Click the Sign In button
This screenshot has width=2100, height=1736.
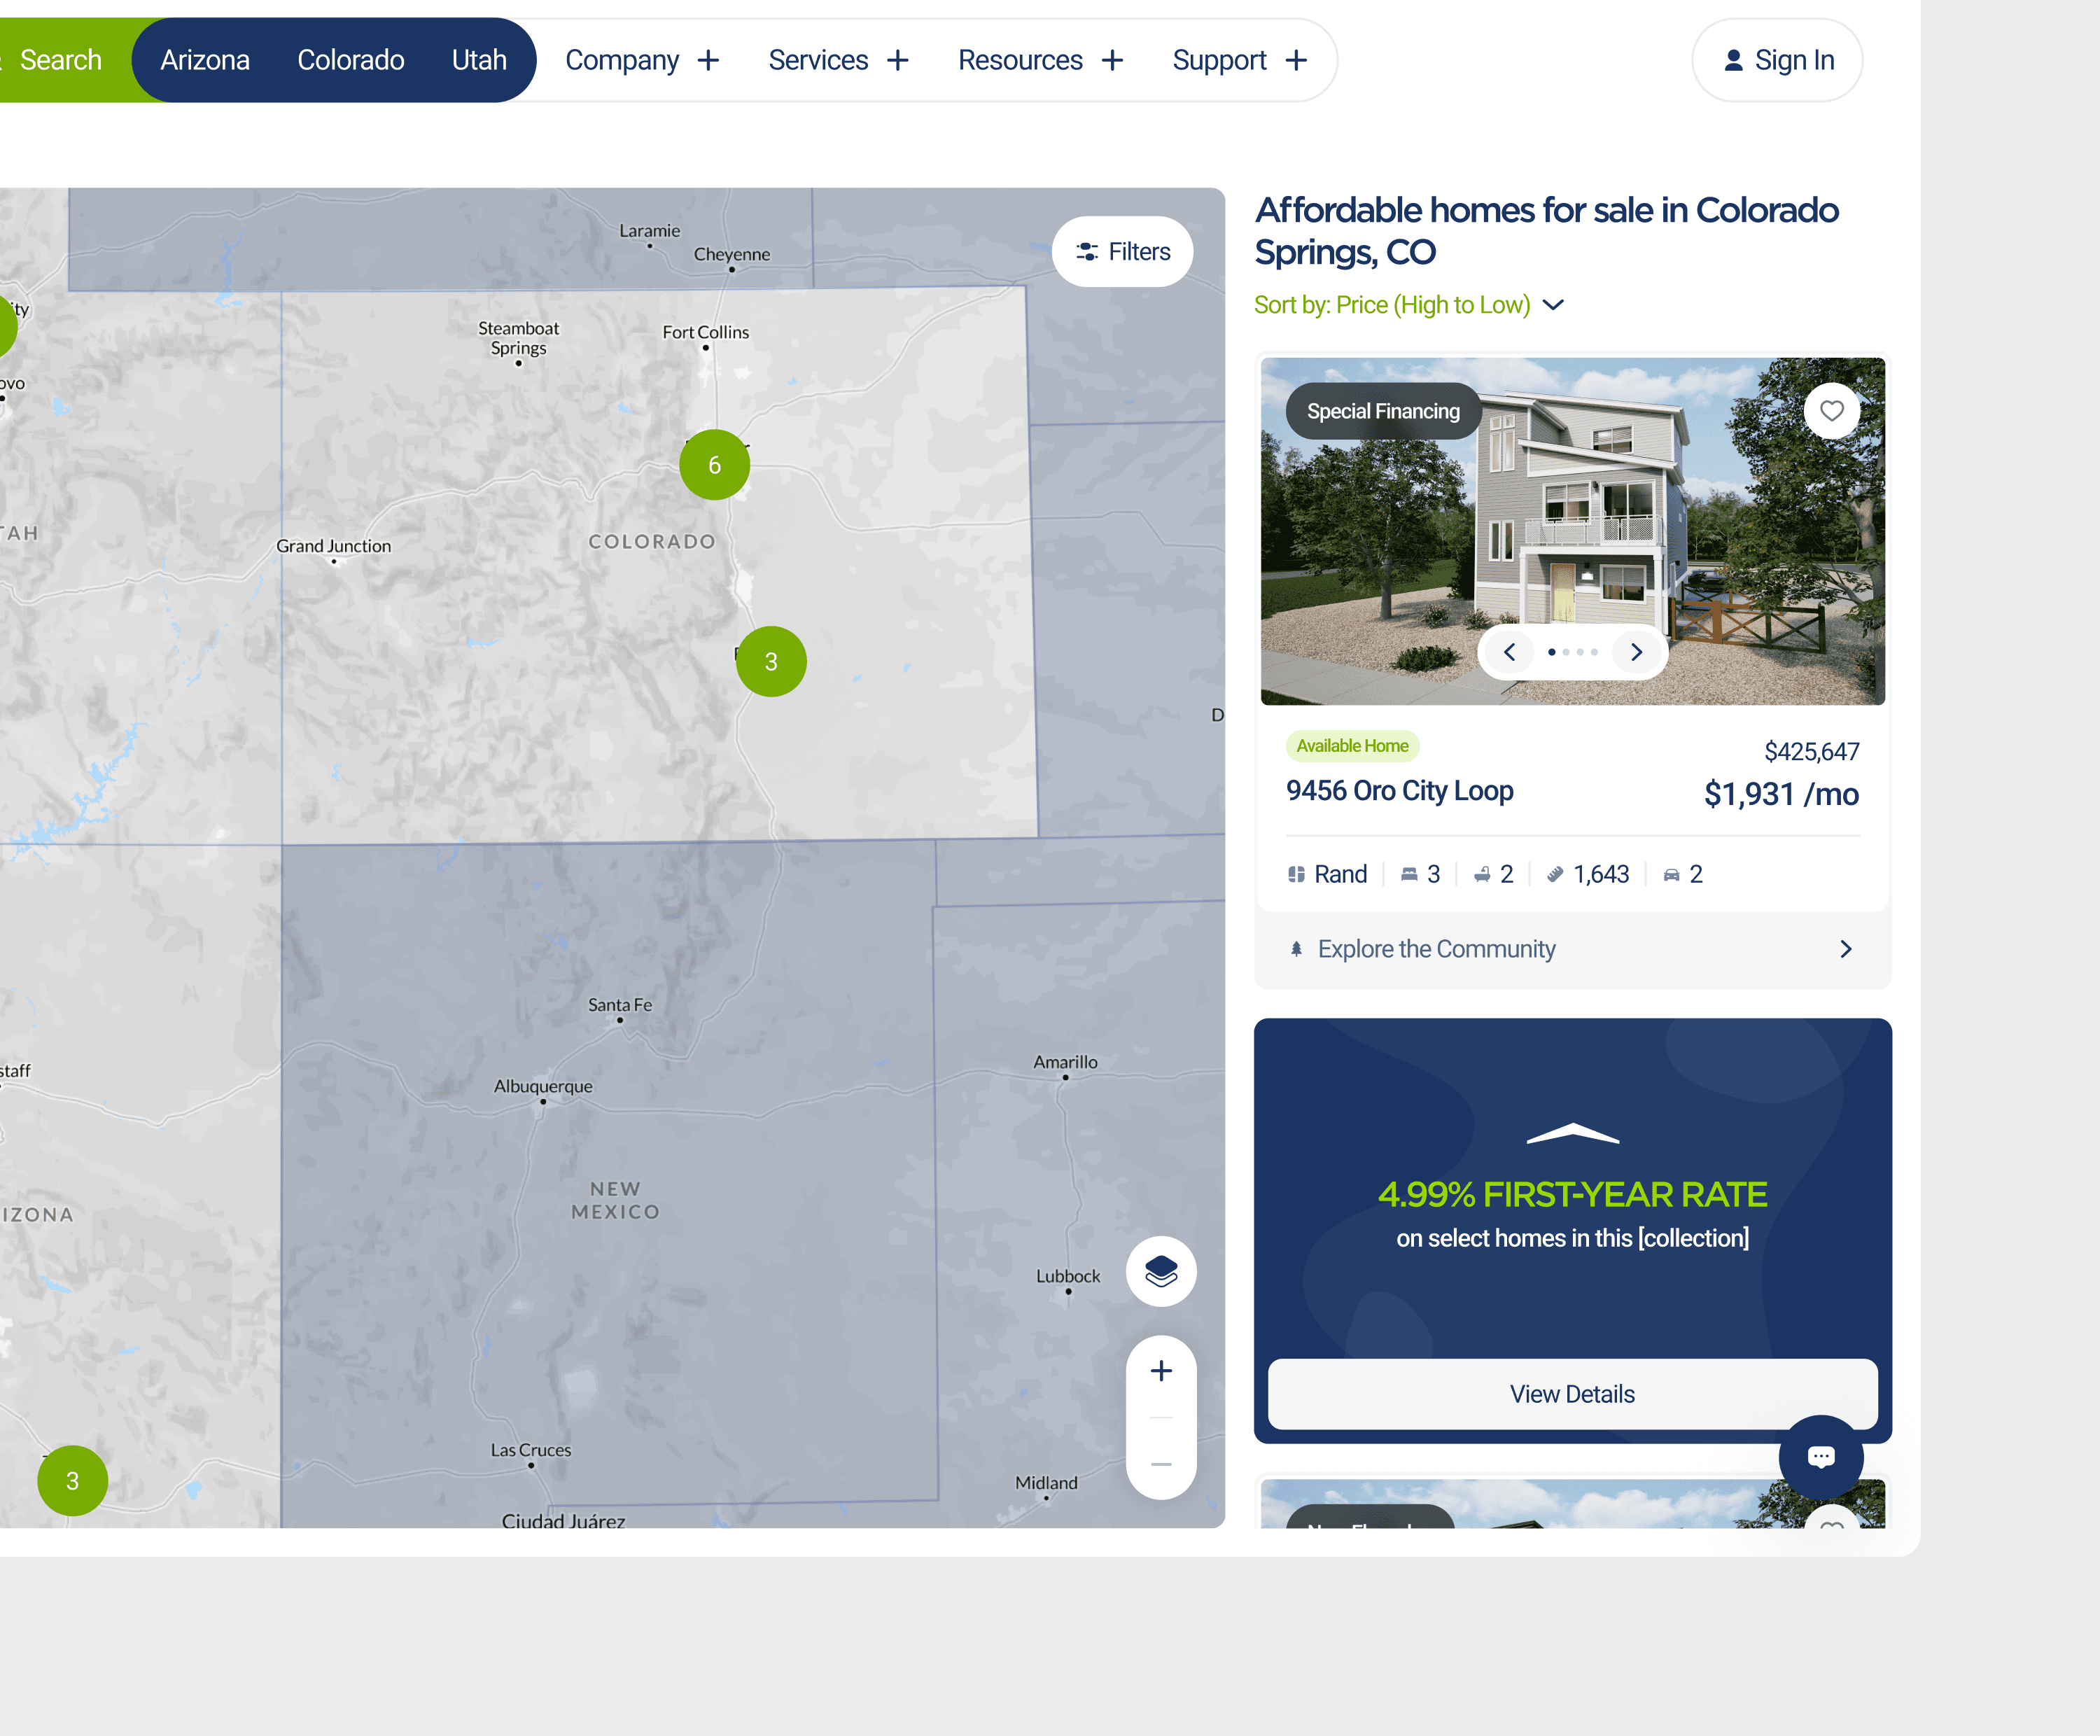1776,60
